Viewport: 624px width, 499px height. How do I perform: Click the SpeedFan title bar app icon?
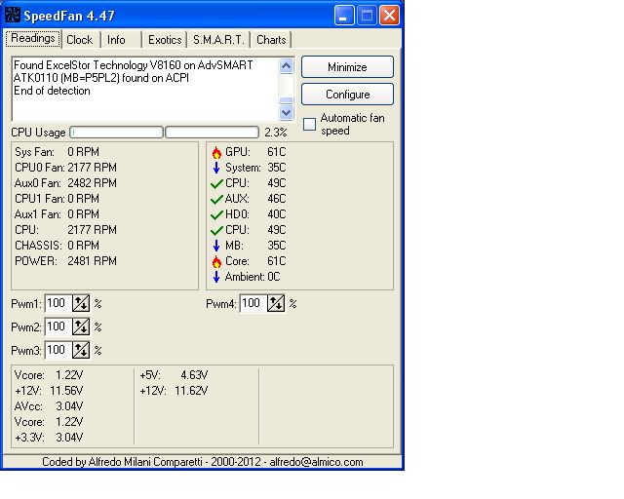[13, 15]
